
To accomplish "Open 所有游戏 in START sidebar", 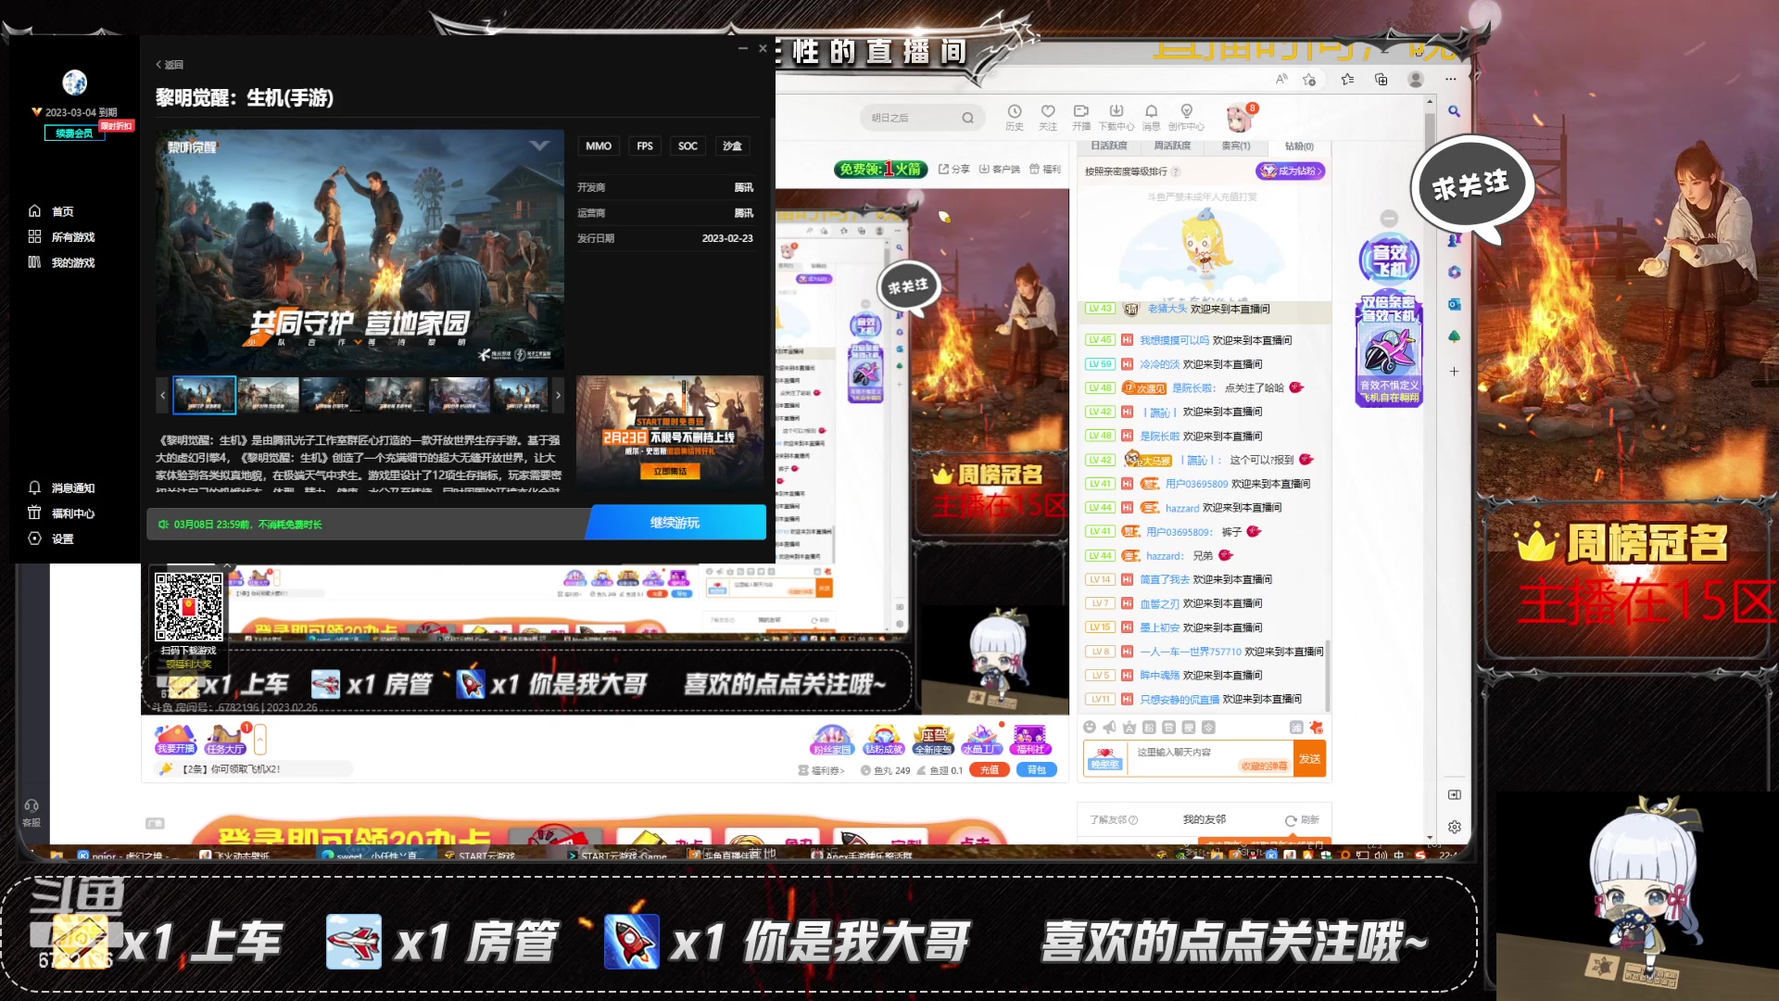I will click(x=62, y=237).
